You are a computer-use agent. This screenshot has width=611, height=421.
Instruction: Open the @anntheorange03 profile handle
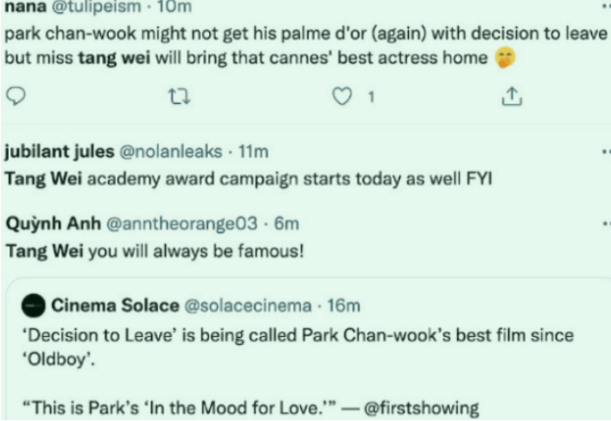click(182, 224)
